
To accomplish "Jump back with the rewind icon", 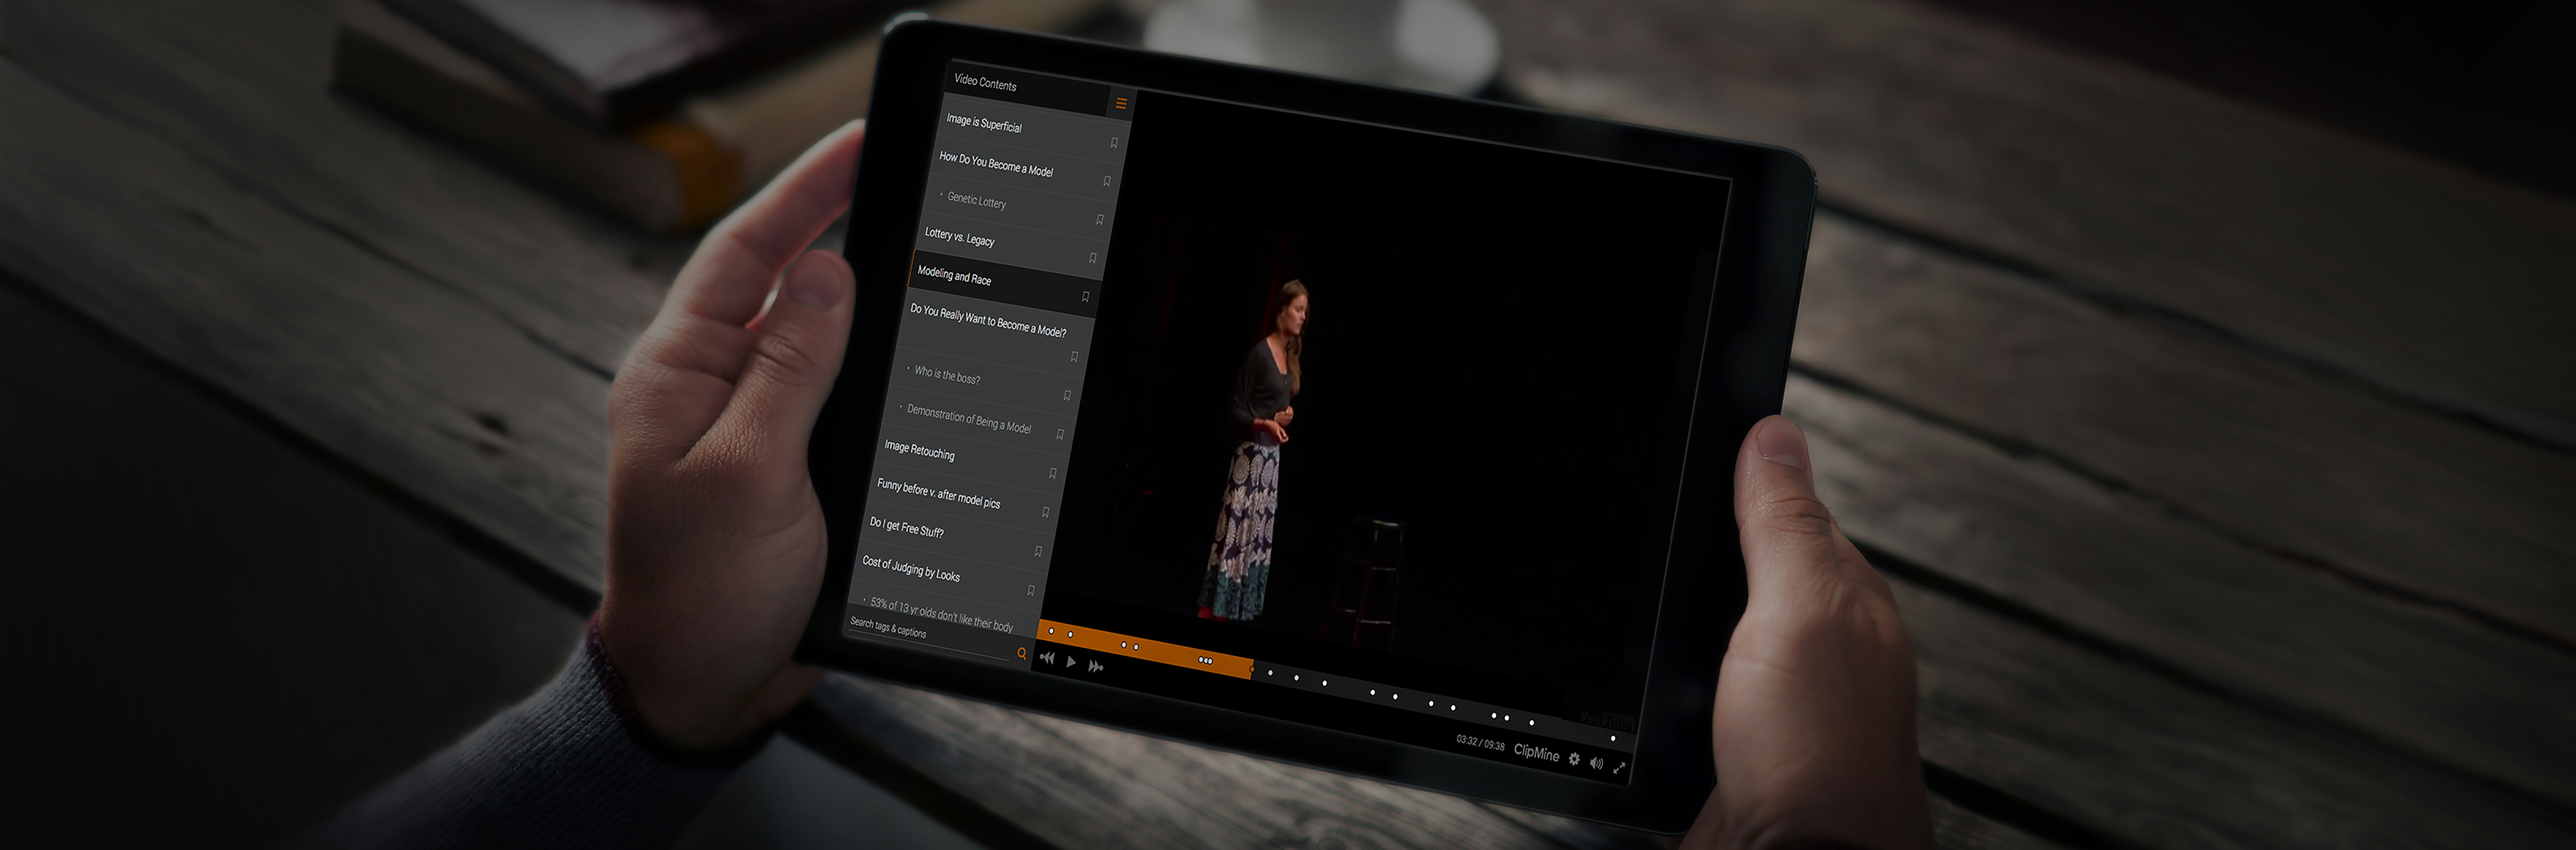I will coord(1047,657).
